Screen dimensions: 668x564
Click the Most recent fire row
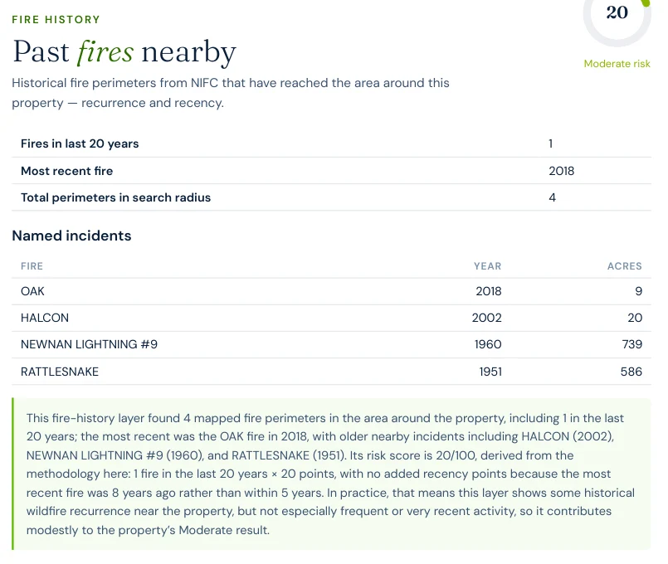coord(331,171)
